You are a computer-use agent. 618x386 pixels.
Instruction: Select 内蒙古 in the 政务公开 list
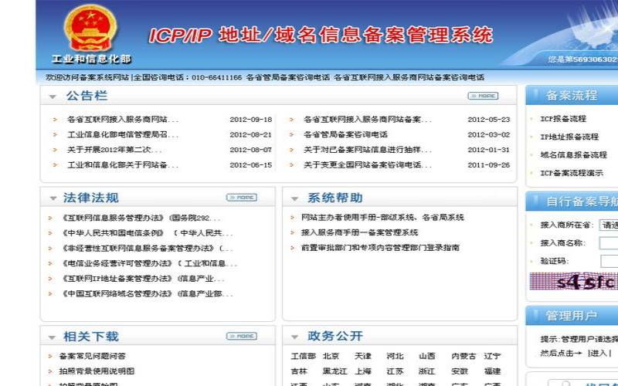point(463,357)
